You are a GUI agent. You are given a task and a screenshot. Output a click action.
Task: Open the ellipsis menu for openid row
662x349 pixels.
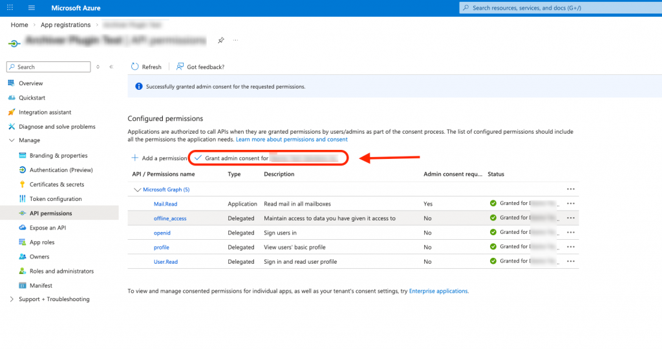(x=571, y=232)
